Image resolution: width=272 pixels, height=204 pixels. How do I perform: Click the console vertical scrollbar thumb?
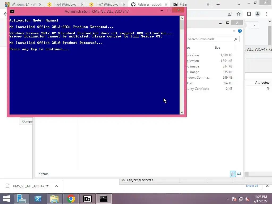182,25
